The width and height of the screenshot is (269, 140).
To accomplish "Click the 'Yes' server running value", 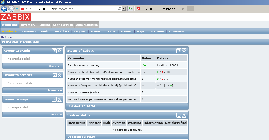I will pyautogui.click(x=144, y=65).
